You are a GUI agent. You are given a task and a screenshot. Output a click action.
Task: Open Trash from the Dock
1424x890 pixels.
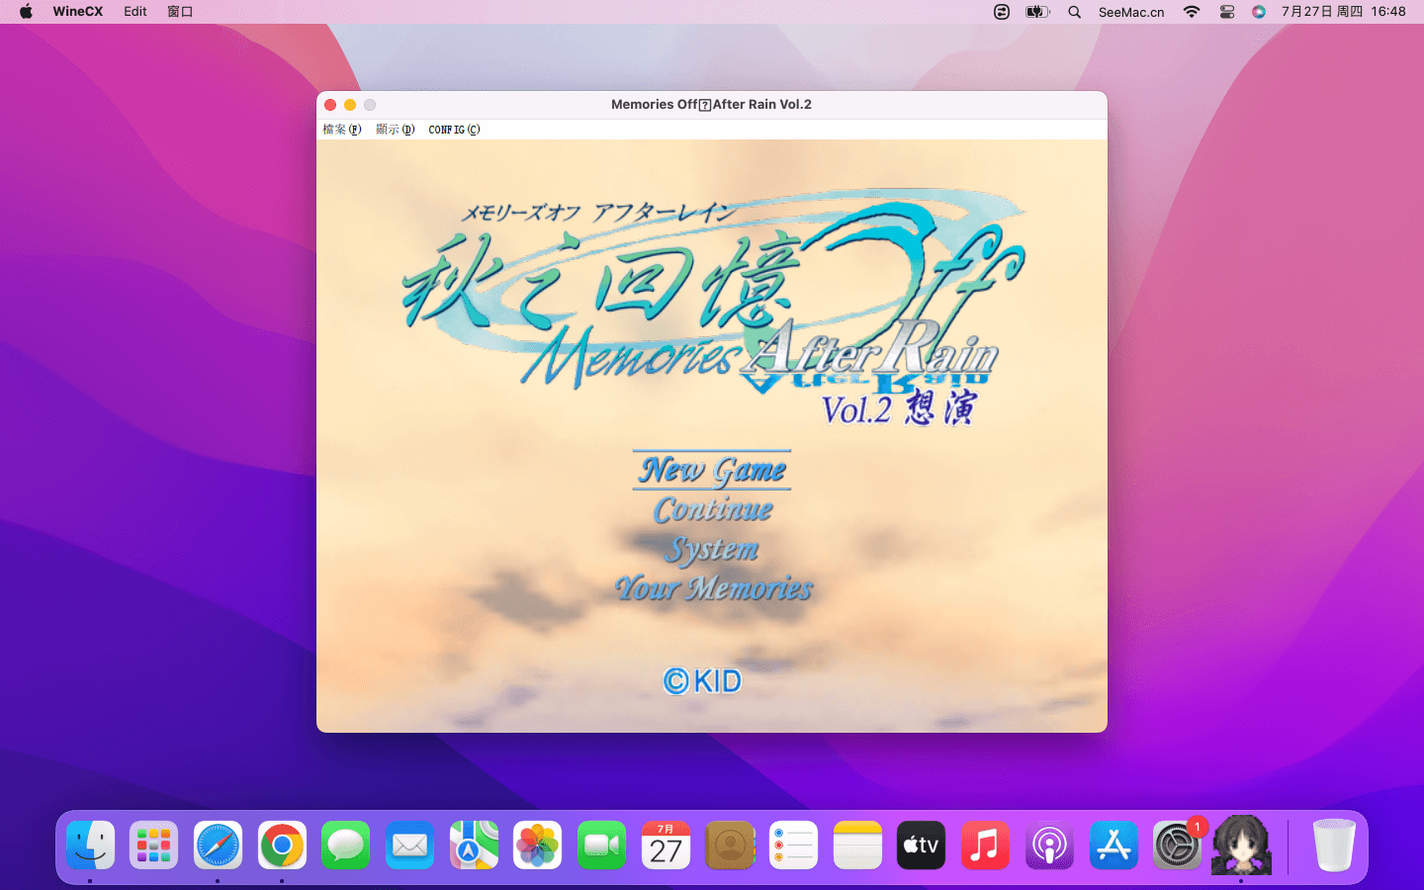tap(1334, 845)
